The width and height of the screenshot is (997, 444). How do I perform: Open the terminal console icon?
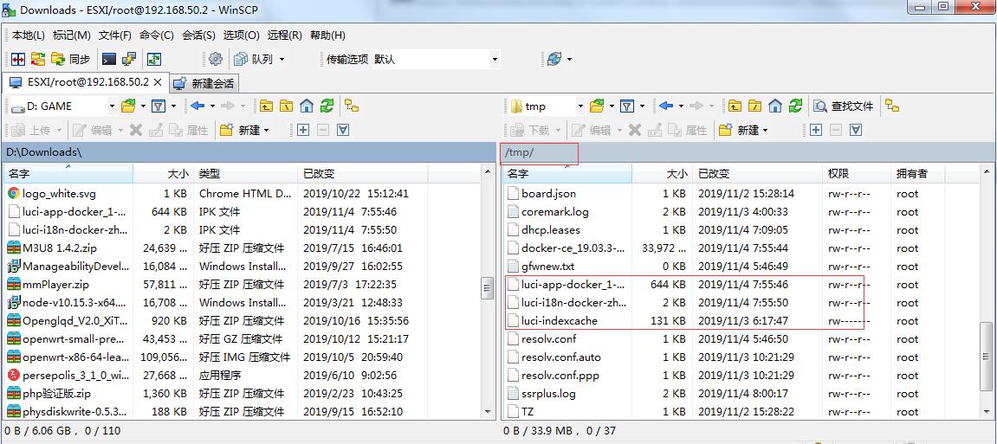pyautogui.click(x=109, y=59)
